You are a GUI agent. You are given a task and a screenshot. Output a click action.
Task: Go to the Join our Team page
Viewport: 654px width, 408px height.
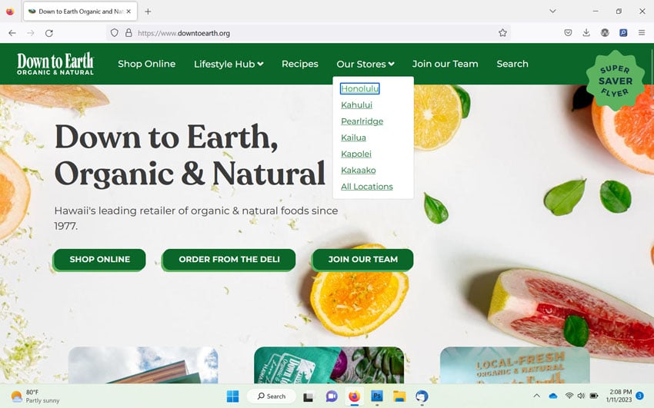[445, 64]
